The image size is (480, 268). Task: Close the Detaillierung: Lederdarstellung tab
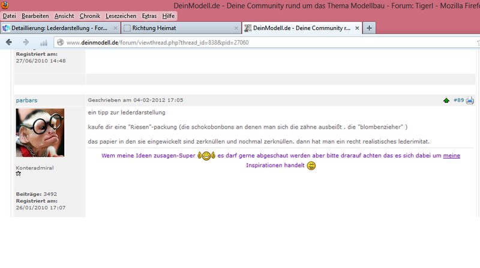(x=115, y=28)
